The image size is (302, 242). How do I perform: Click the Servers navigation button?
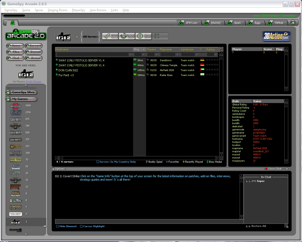(34, 46)
